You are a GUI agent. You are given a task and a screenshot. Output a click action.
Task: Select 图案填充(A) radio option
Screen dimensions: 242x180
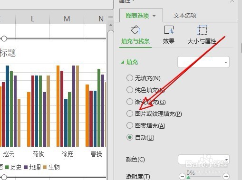click(x=130, y=125)
